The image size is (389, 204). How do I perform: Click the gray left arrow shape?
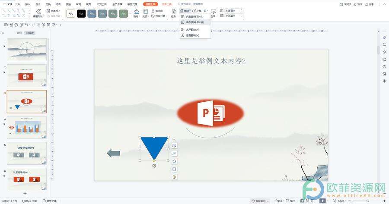tap(113, 153)
